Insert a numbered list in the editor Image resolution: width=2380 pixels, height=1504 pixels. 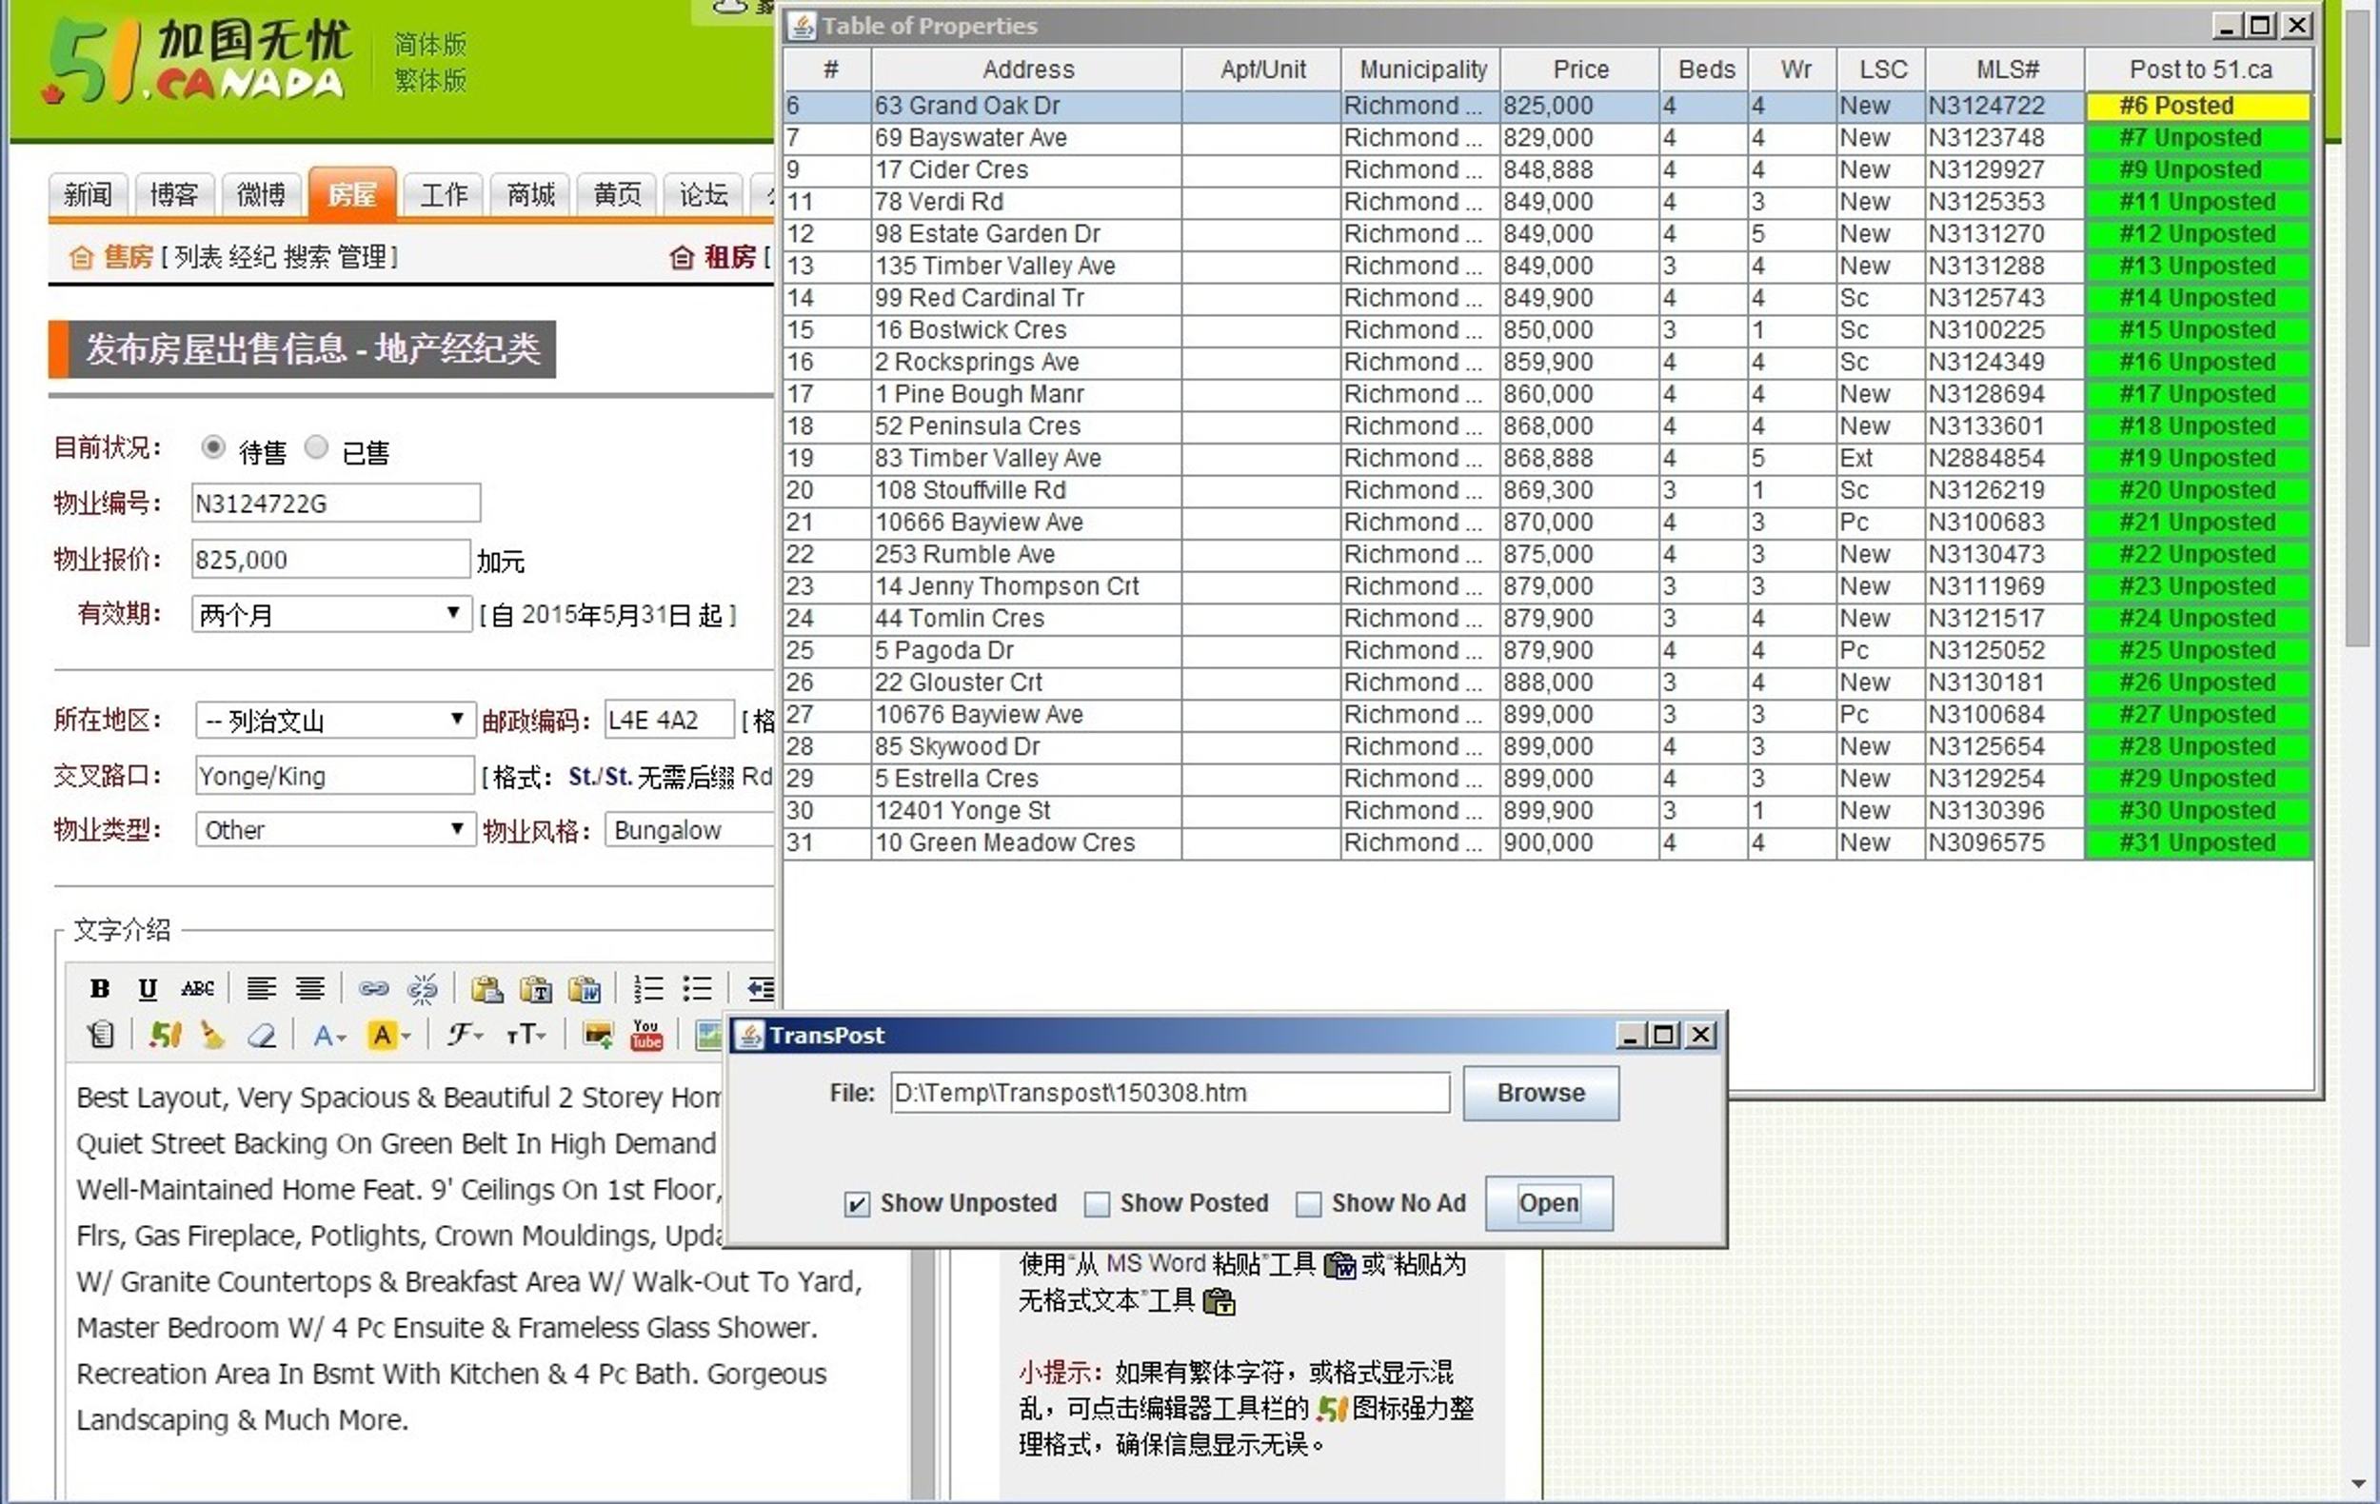(648, 988)
